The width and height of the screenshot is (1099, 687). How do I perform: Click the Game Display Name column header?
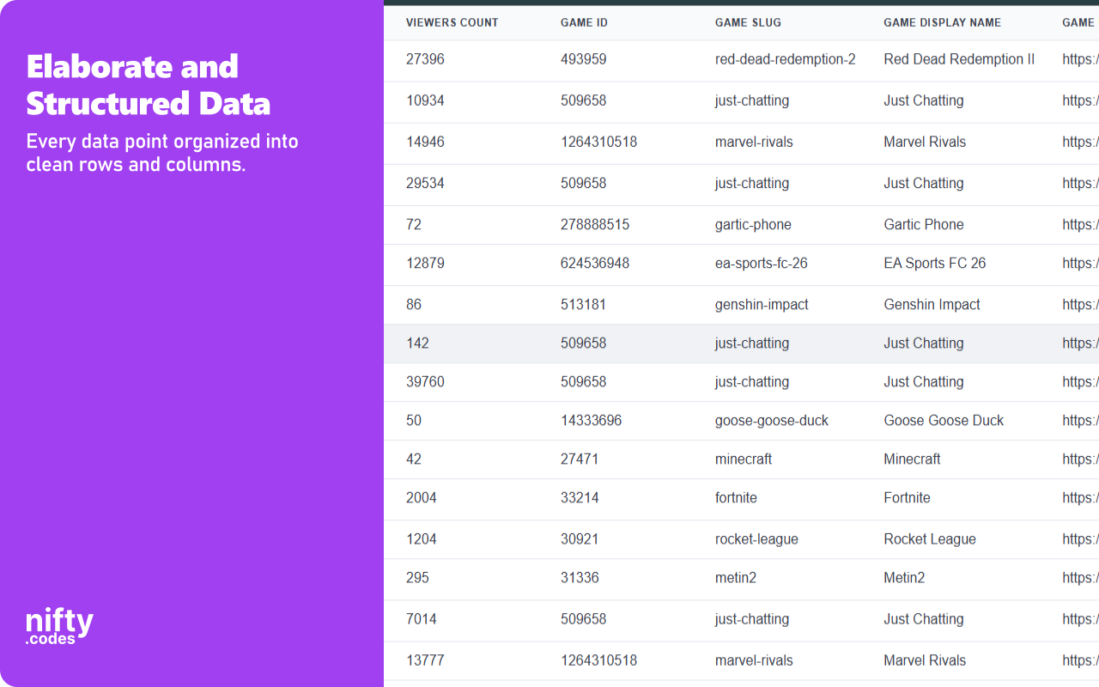coord(942,22)
